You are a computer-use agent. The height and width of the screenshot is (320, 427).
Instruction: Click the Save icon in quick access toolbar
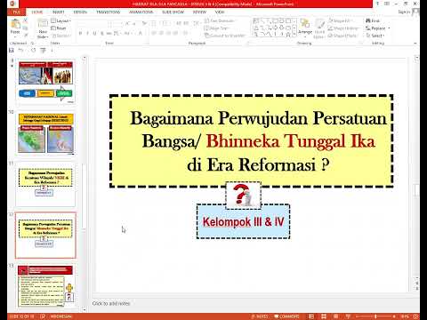pos(12,51)
